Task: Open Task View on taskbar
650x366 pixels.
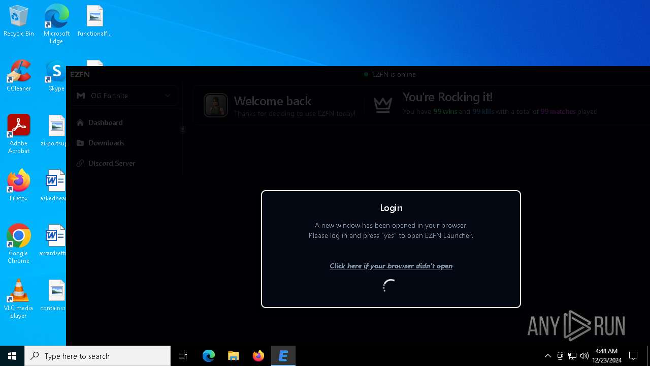Action: (x=183, y=356)
